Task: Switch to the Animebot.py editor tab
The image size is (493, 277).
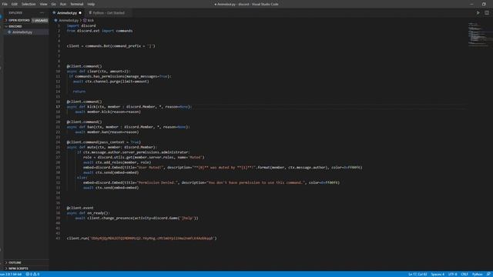Action: coord(67,13)
